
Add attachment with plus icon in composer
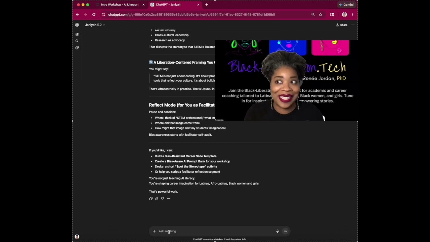(154, 231)
